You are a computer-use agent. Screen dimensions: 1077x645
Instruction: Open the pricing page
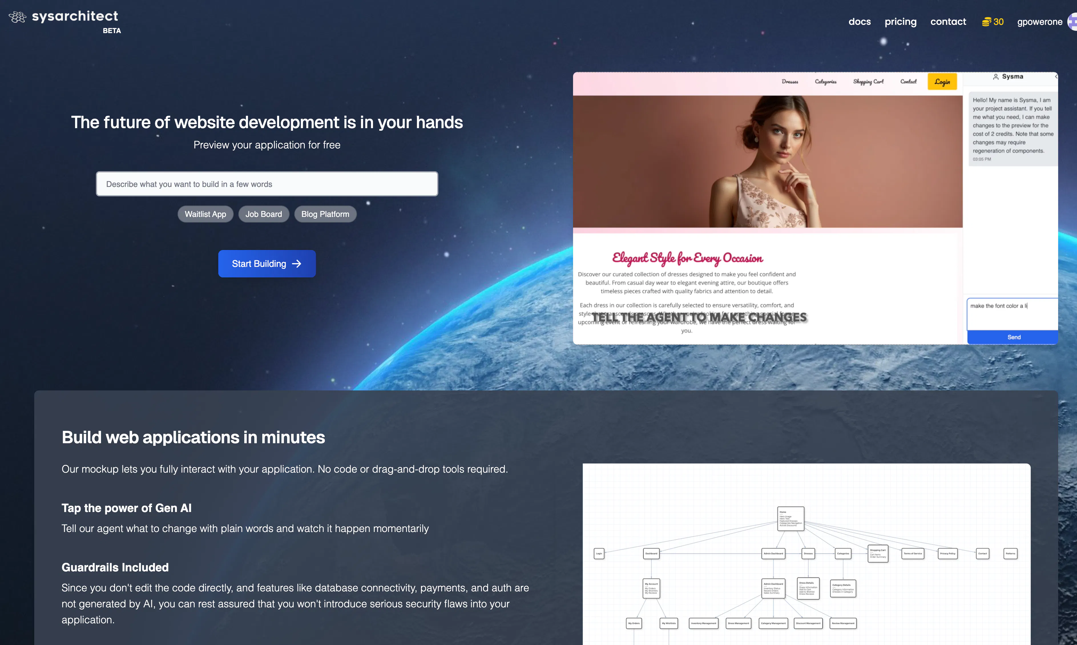click(900, 22)
